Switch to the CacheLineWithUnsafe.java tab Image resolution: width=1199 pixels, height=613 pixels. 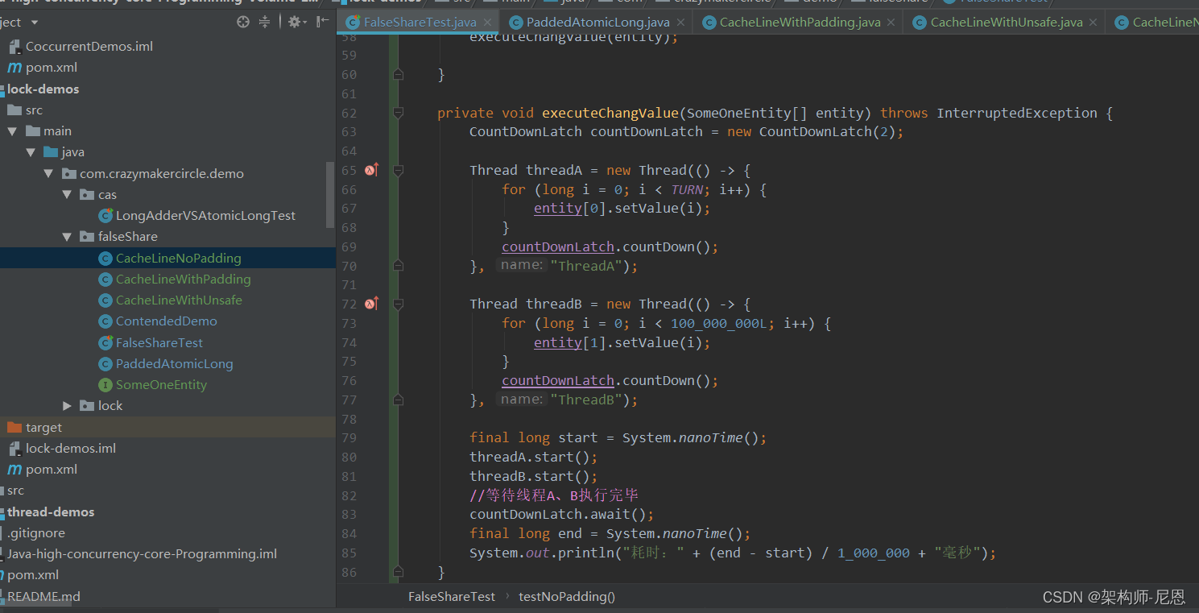[x=1006, y=23]
